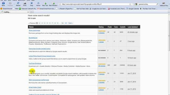Stop the page loading
Image resolution: width=170 pixels, height=95 pixels.
[32, 4]
